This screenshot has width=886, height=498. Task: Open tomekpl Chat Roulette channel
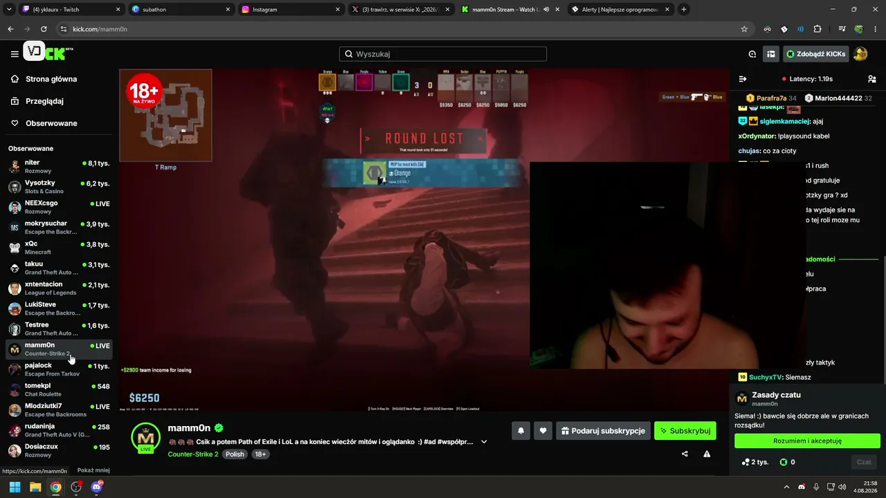pyautogui.click(x=59, y=389)
